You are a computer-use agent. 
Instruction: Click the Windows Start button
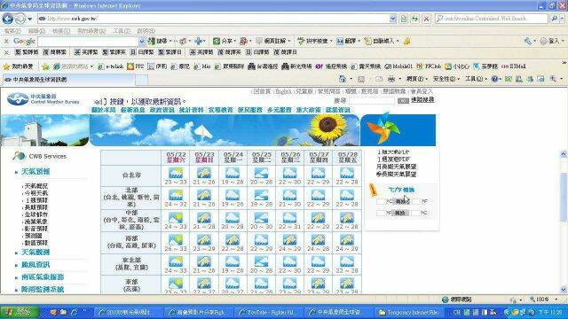click(x=20, y=312)
